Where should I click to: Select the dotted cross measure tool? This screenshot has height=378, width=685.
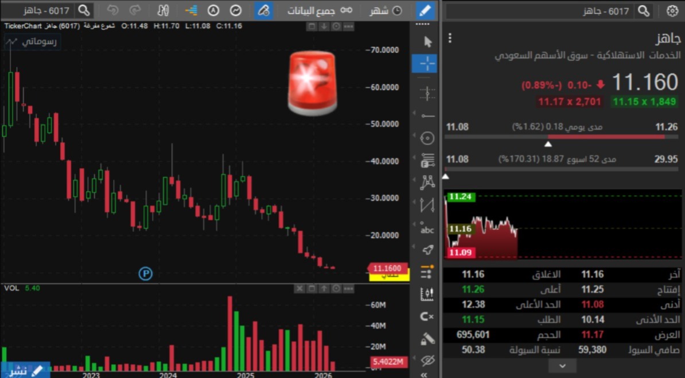[x=427, y=93]
